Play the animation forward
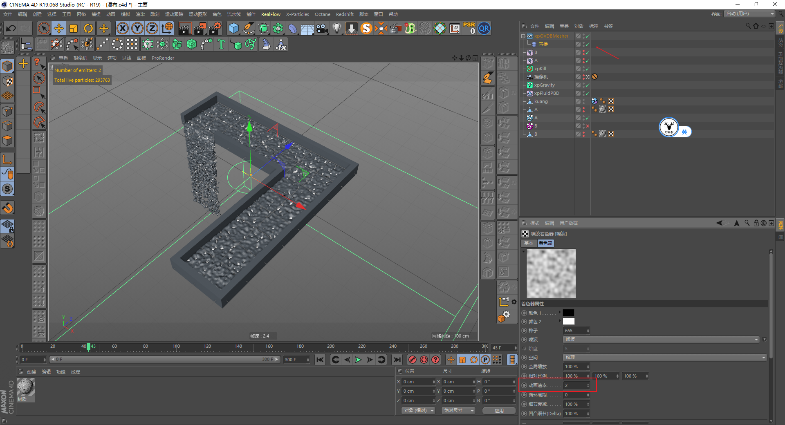This screenshot has height=425, width=785. coord(358,360)
